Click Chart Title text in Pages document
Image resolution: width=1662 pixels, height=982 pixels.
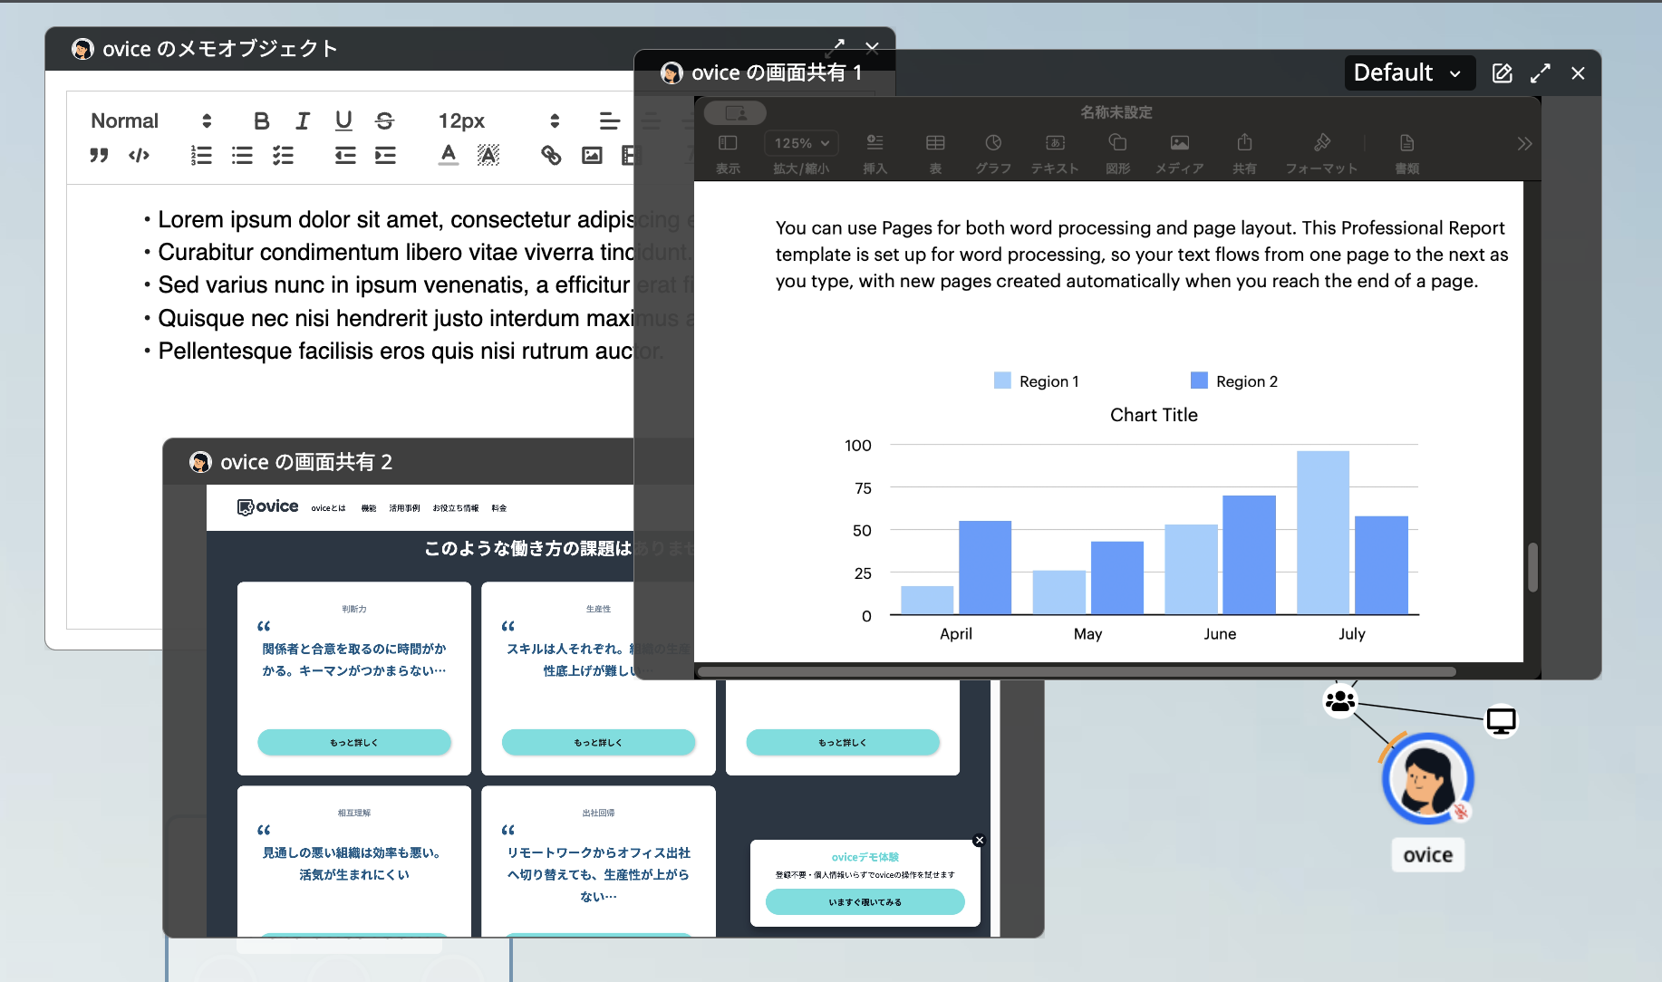point(1154,415)
